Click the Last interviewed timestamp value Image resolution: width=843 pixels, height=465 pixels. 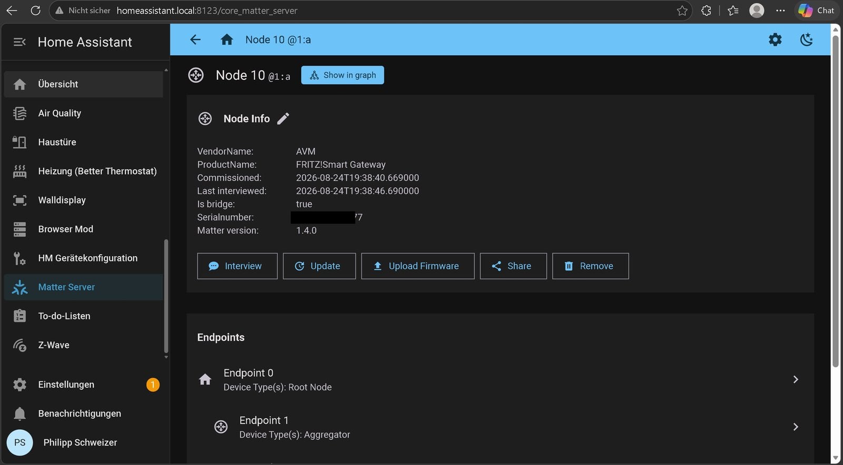[358, 191]
